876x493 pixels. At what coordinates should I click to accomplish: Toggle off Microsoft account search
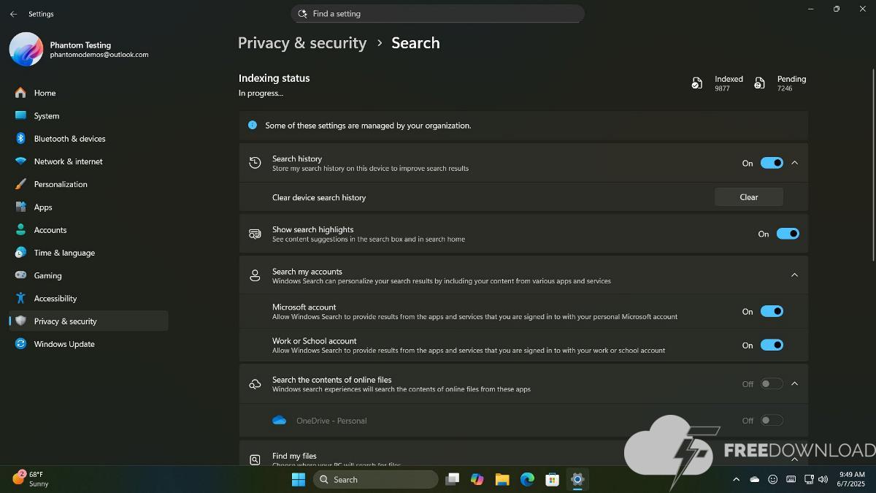coord(772,311)
